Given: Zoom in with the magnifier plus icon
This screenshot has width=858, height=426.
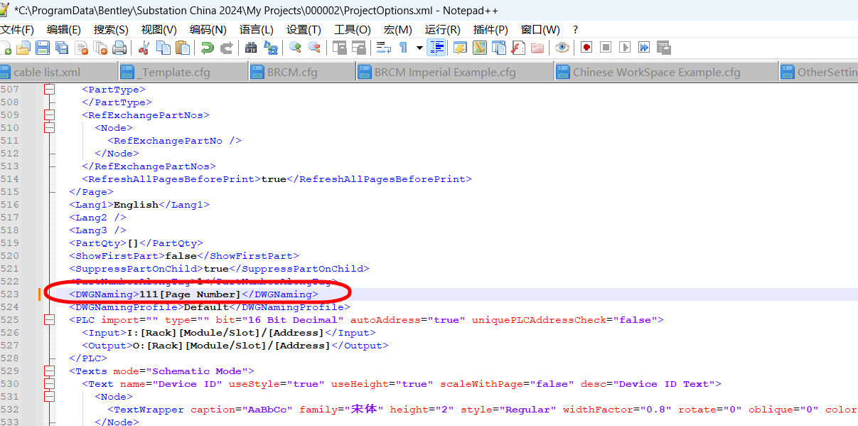Looking at the screenshot, I should pos(295,48).
